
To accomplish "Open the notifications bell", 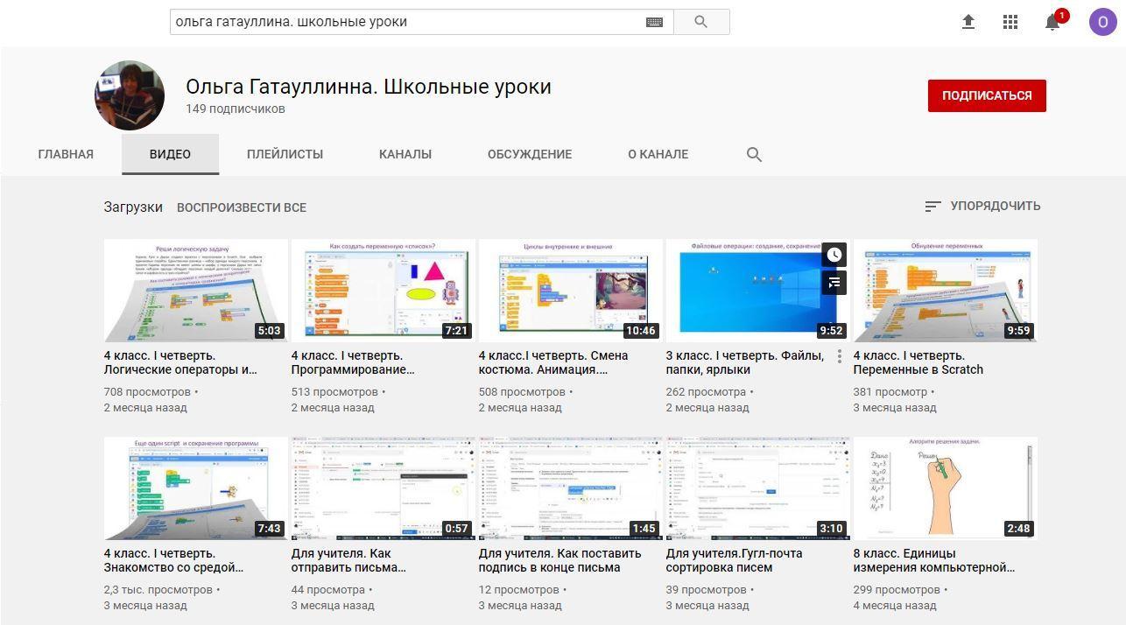I will [1053, 22].
